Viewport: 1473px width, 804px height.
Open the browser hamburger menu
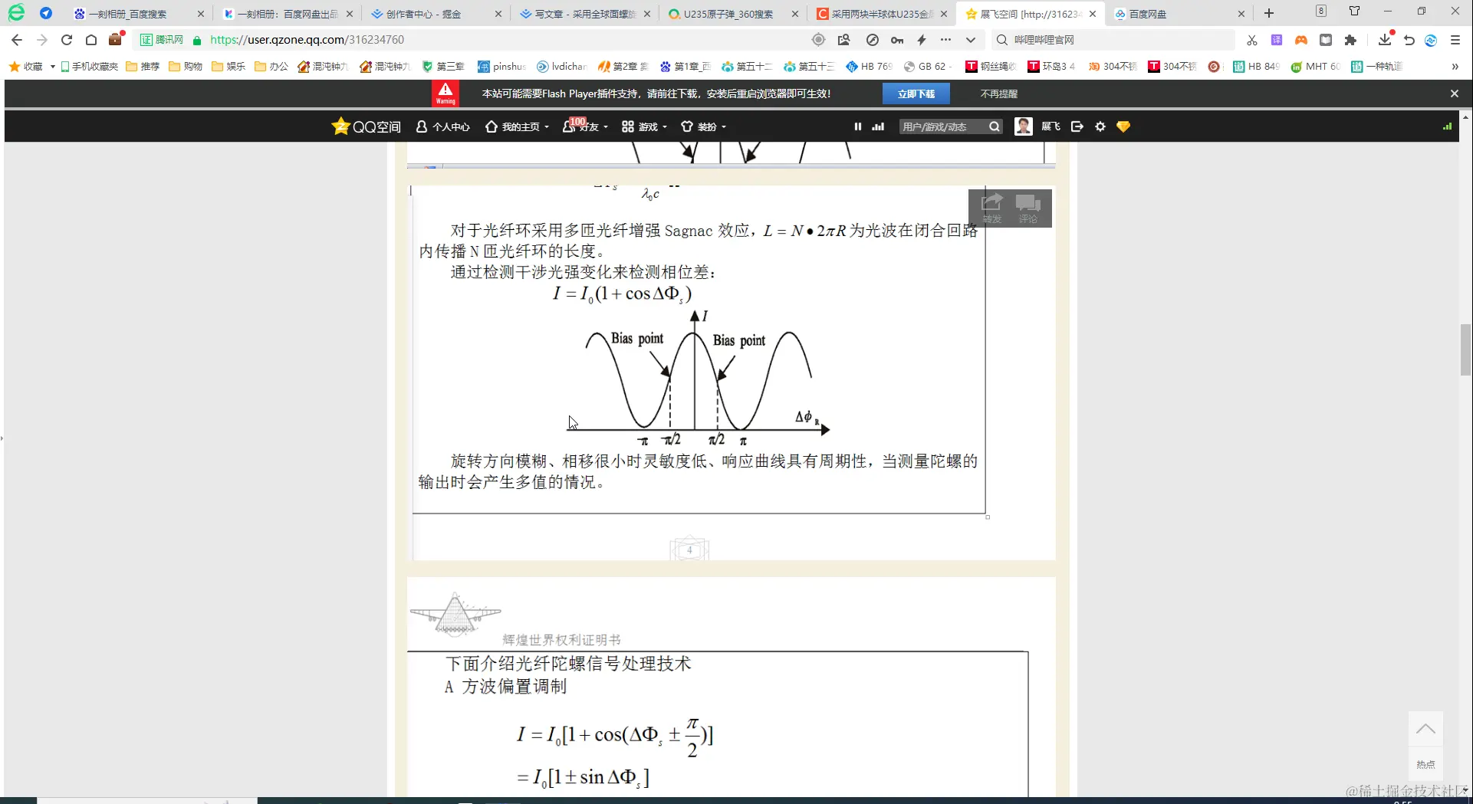pyautogui.click(x=1455, y=39)
